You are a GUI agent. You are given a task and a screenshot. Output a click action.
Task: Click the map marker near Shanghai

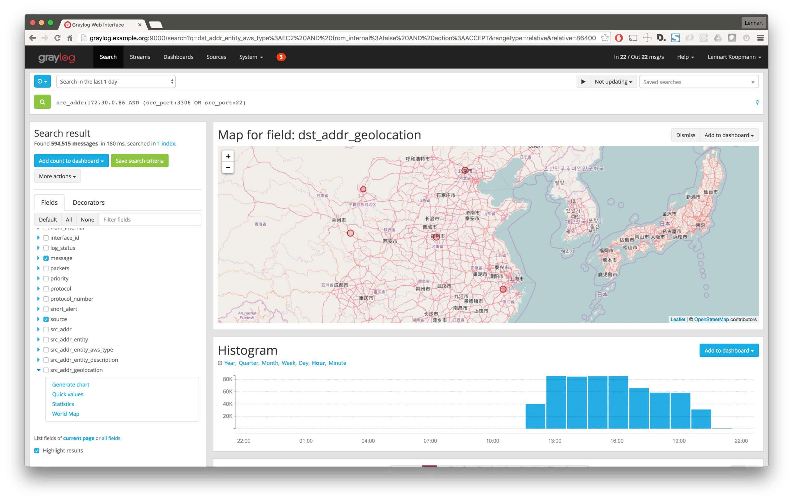[503, 289]
